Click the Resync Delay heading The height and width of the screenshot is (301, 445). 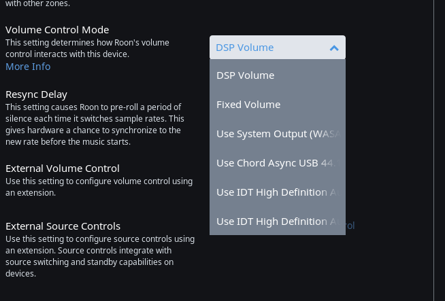pos(36,94)
